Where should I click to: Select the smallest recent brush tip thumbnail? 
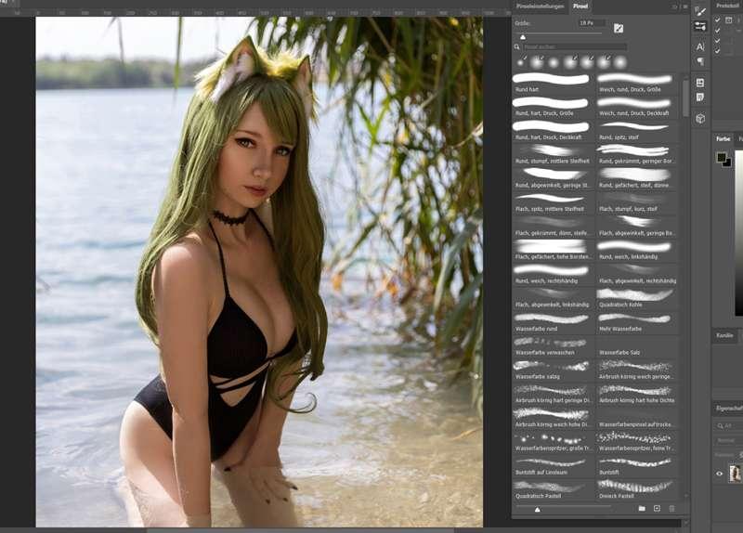[x=522, y=62]
